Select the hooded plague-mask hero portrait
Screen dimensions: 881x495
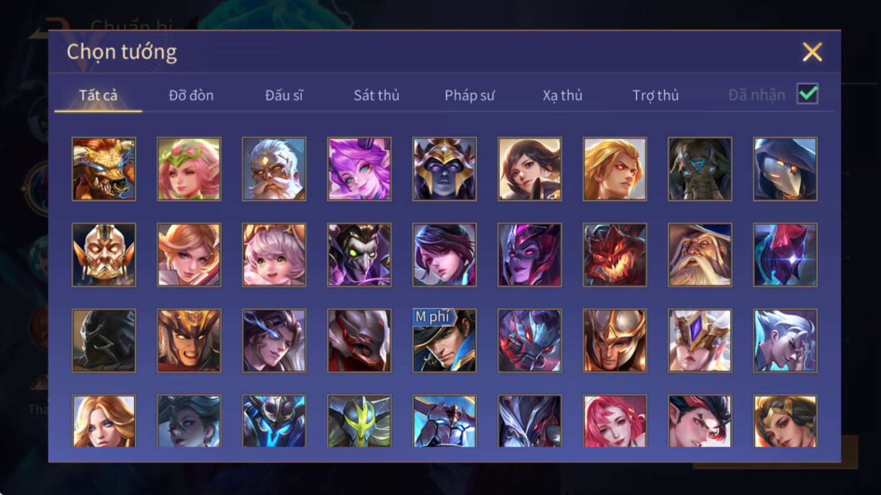tap(785, 169)
